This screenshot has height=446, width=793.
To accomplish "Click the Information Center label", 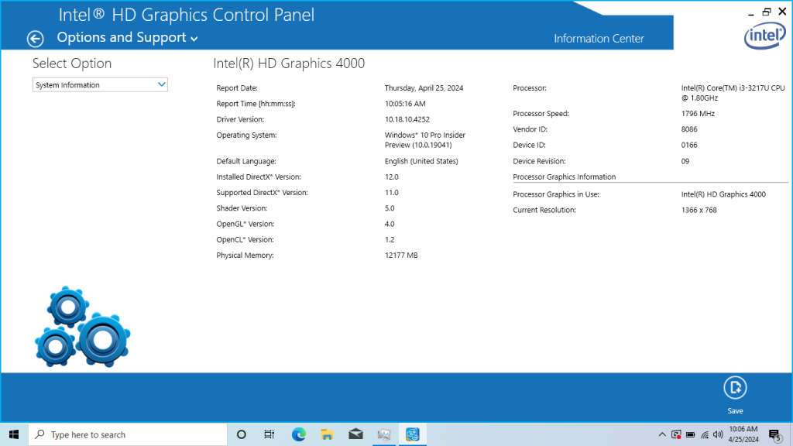I will (x=599, y=38).
